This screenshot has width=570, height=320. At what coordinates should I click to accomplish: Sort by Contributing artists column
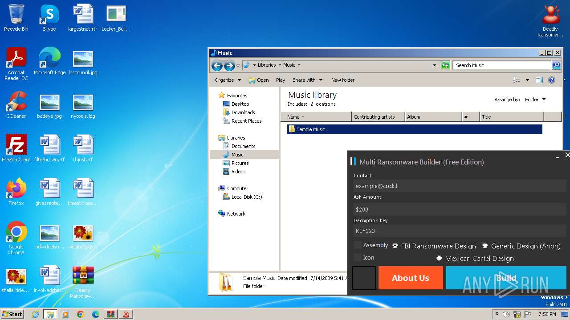point(378,117)
